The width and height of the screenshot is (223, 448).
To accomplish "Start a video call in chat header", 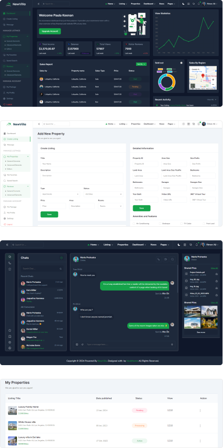I will 166,259.
